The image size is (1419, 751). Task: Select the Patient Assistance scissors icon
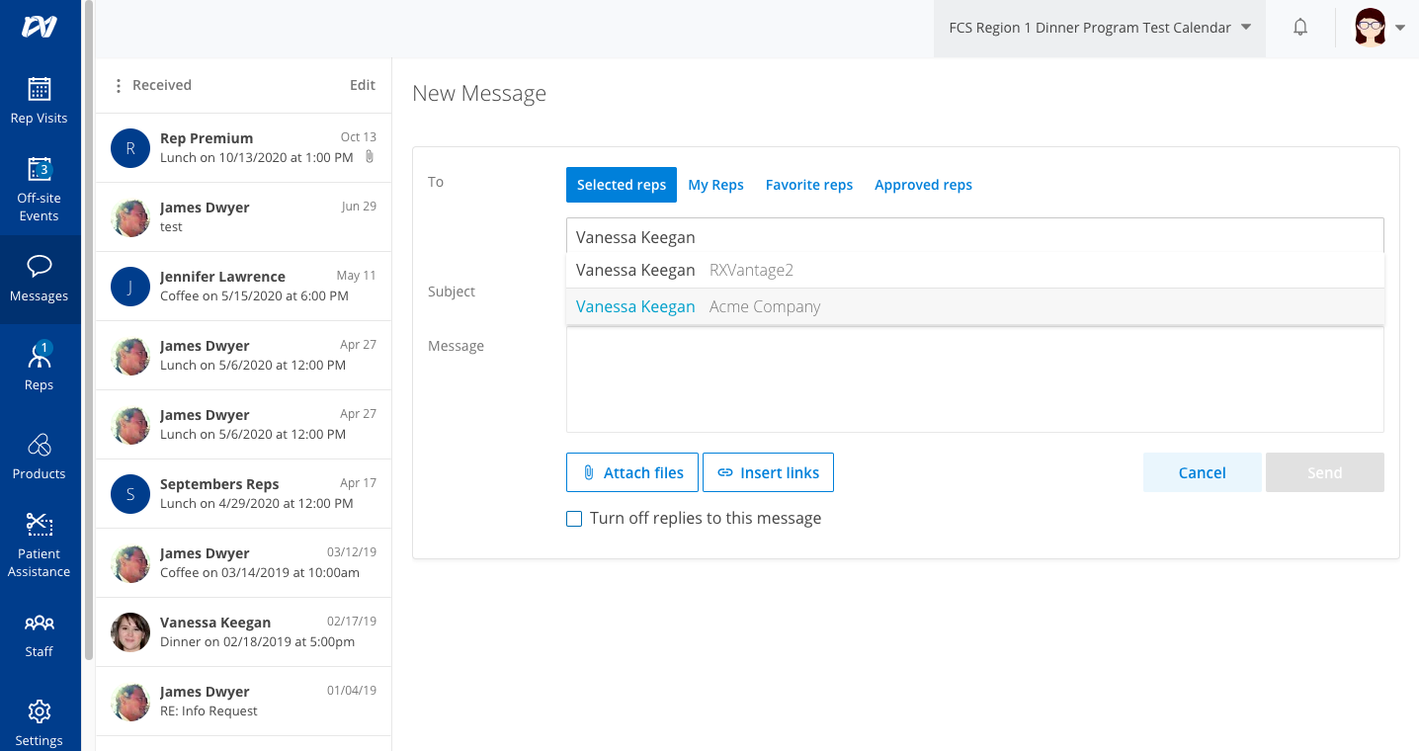[39, 524]
